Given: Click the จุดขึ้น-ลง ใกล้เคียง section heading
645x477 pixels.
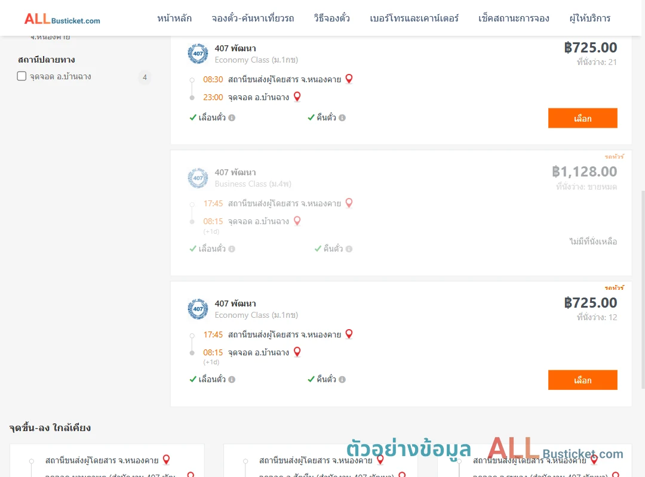Looking at the screenshot, I should click(50, 428).
